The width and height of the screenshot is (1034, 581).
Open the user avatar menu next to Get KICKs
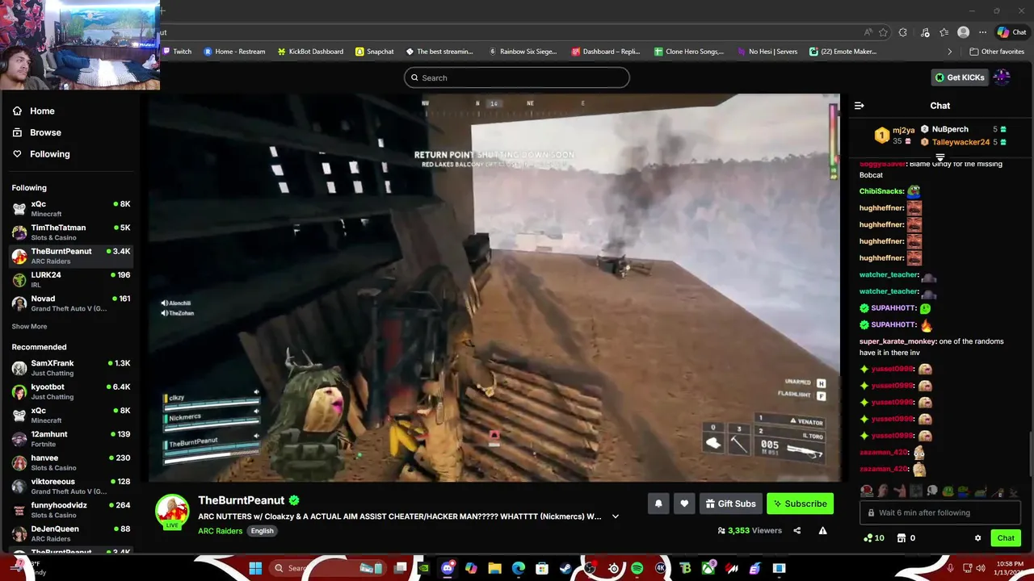[1002, 77]
